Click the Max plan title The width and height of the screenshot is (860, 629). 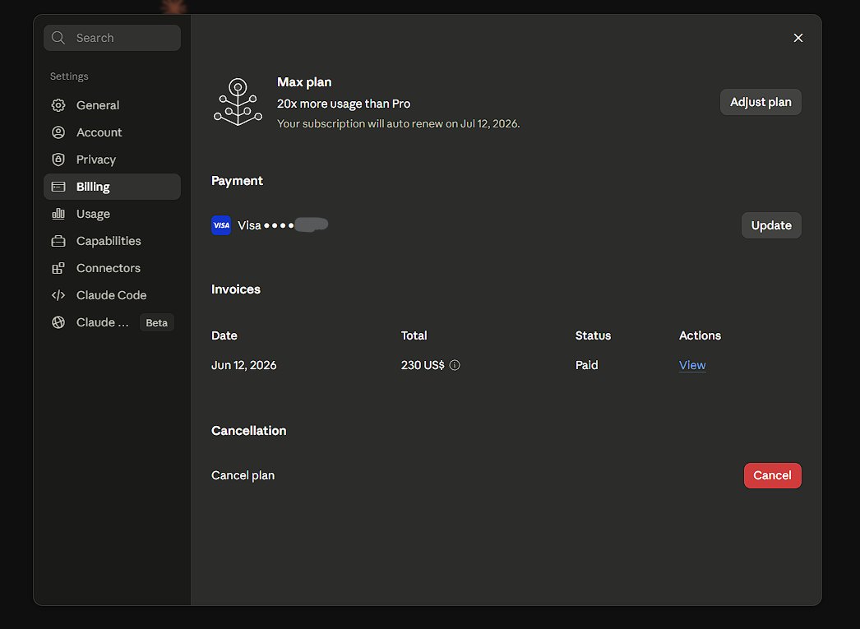tap(304, 82)
